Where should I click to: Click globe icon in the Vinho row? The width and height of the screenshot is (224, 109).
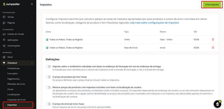click(47, 39)
